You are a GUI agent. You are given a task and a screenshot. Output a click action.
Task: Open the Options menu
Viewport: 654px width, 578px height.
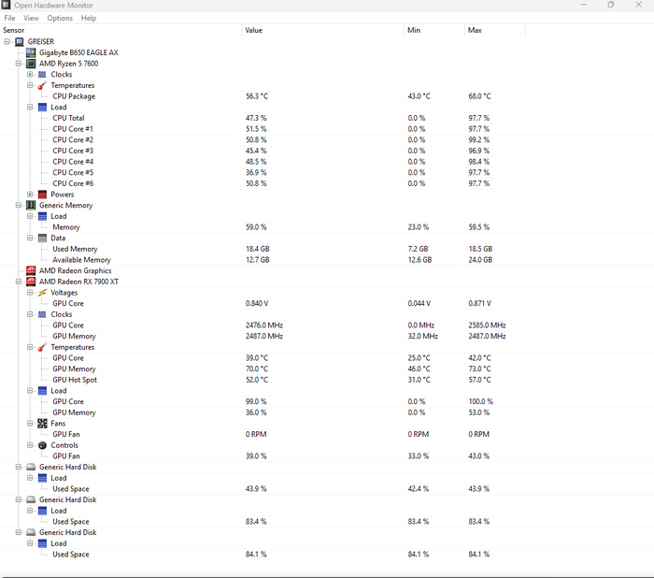click(60, 18)
